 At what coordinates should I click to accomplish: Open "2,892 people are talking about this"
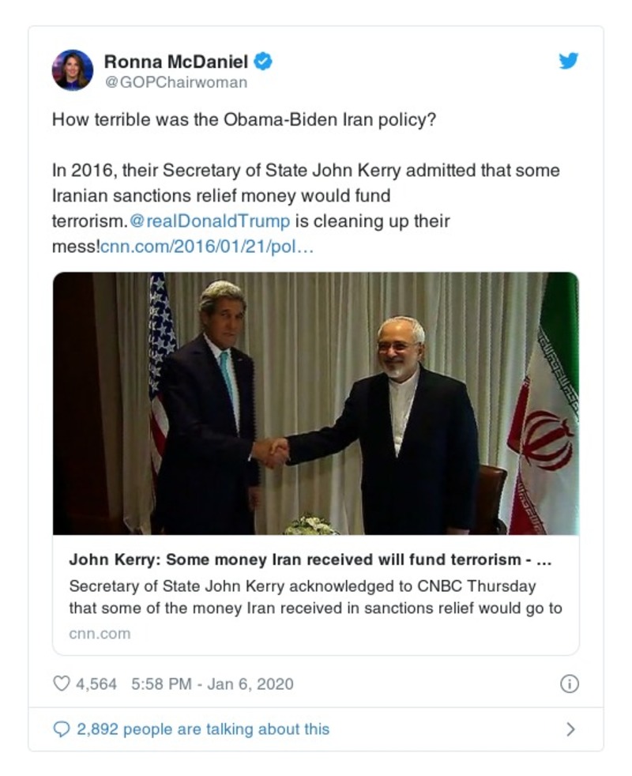click(203, 729)
